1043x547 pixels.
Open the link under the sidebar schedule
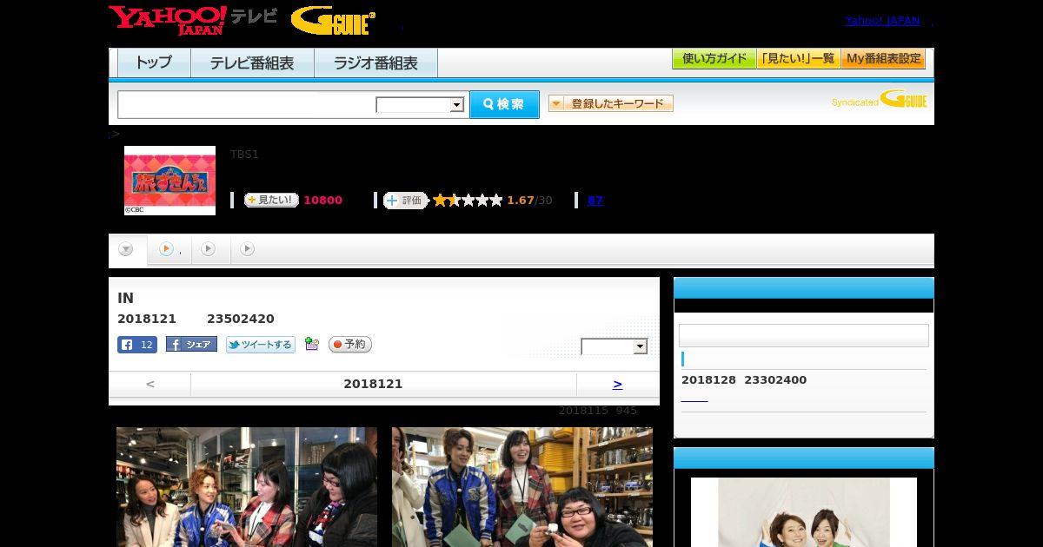(694, 399)
